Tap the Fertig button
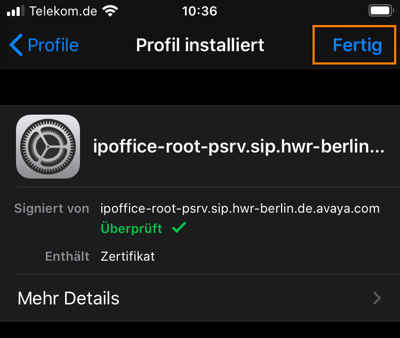This screenshot has width=400, height=338. click(357, 45)
